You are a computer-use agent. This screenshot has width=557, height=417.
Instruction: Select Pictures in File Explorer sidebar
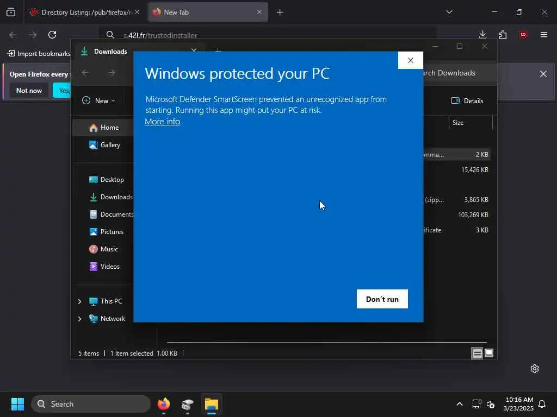pos(107,232)
